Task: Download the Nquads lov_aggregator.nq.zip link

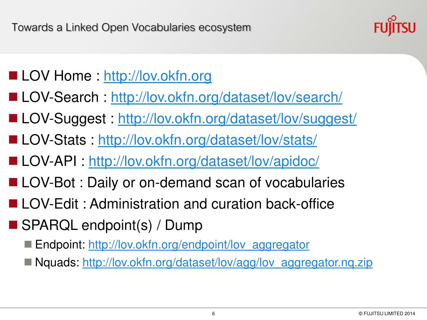Action: 227,262
